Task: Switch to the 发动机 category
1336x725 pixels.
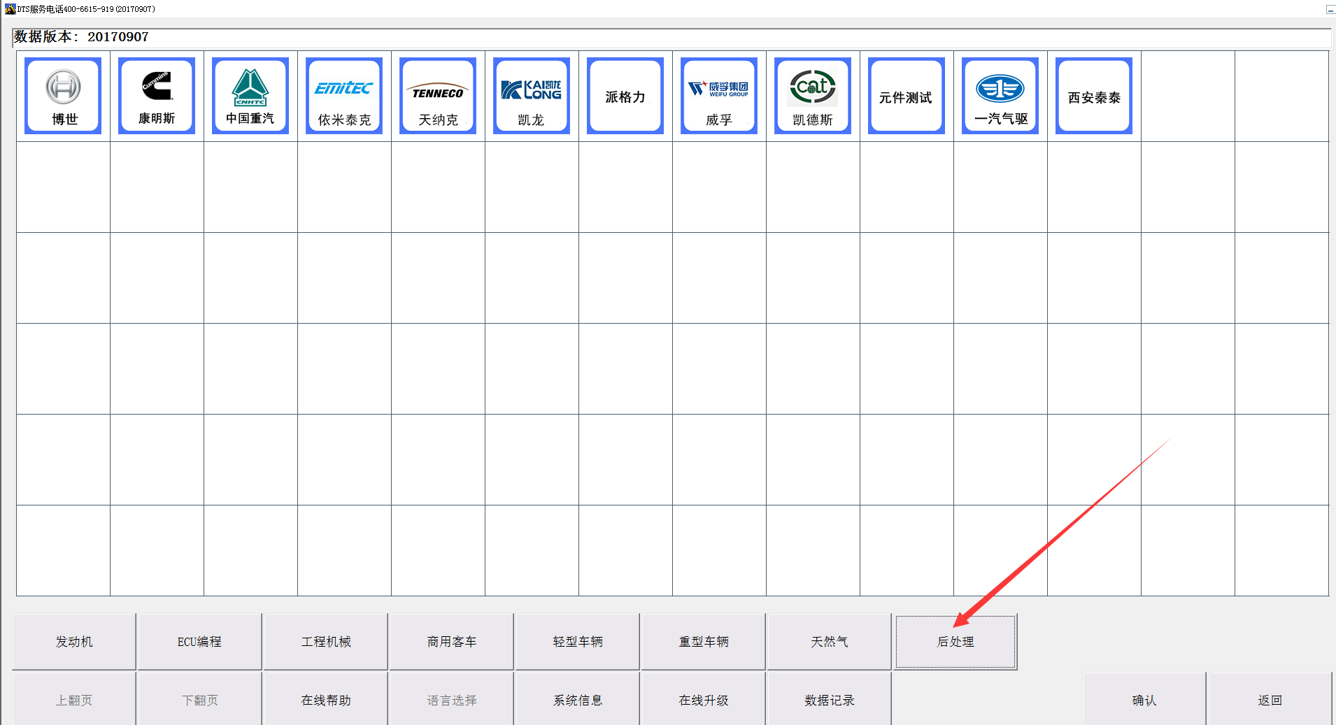Action: pos(74,642)
